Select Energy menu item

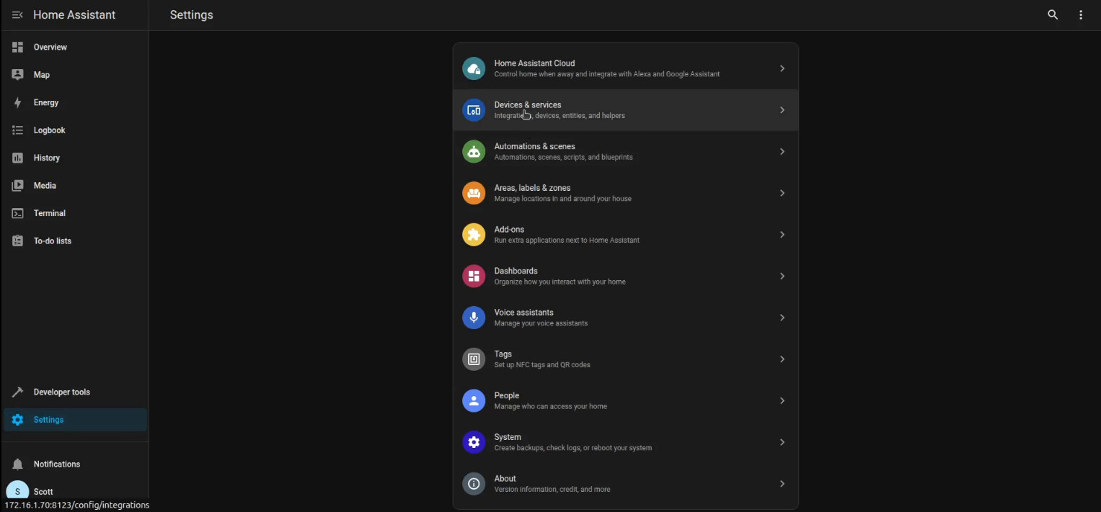click(x=75, y=102)
